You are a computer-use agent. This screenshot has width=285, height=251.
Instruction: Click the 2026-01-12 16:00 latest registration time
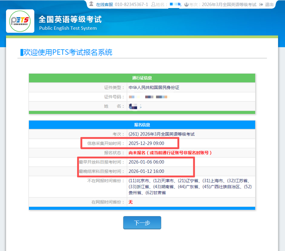(x=146, y=172)
